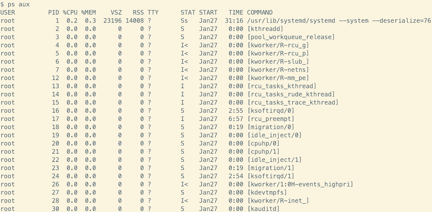Click the %MEM column header
Viewport: 432px width, 212px height.
coord(88,12)
